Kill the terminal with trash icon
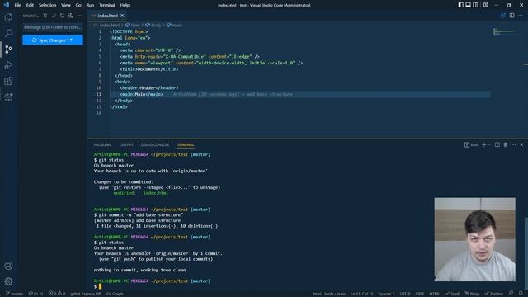The image size is (528, 297). (506, 145)
